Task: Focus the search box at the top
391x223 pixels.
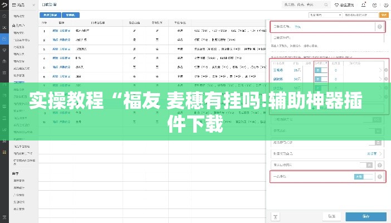Action: [x=306, y=5]
